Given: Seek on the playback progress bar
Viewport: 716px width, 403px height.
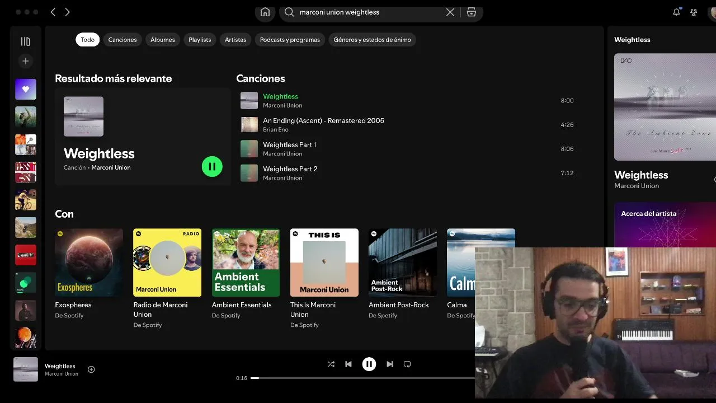Looking at the screenshot, I should 362,378.
